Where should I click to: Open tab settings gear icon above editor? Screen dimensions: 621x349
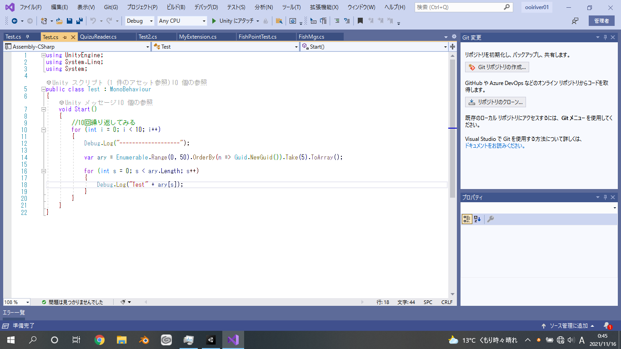(454, 37)
